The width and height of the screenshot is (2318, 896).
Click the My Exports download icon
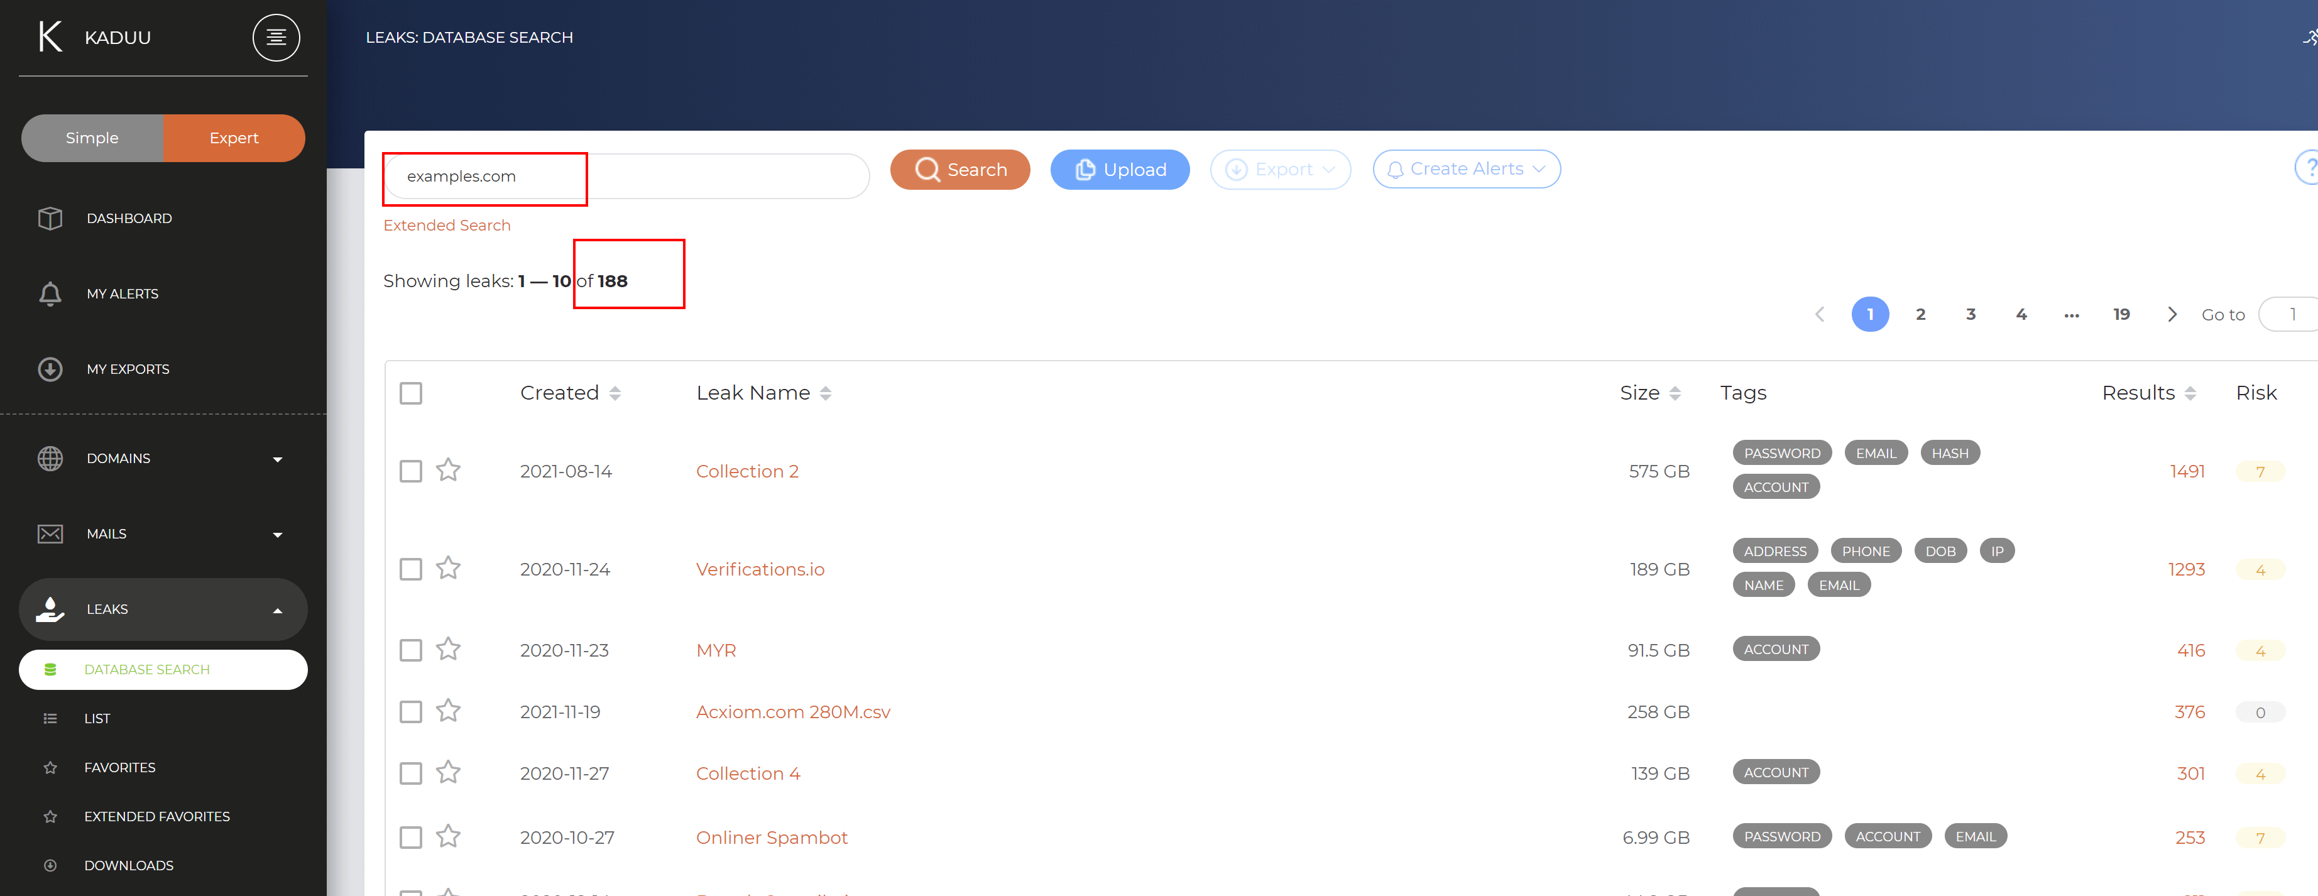point(50,369)
